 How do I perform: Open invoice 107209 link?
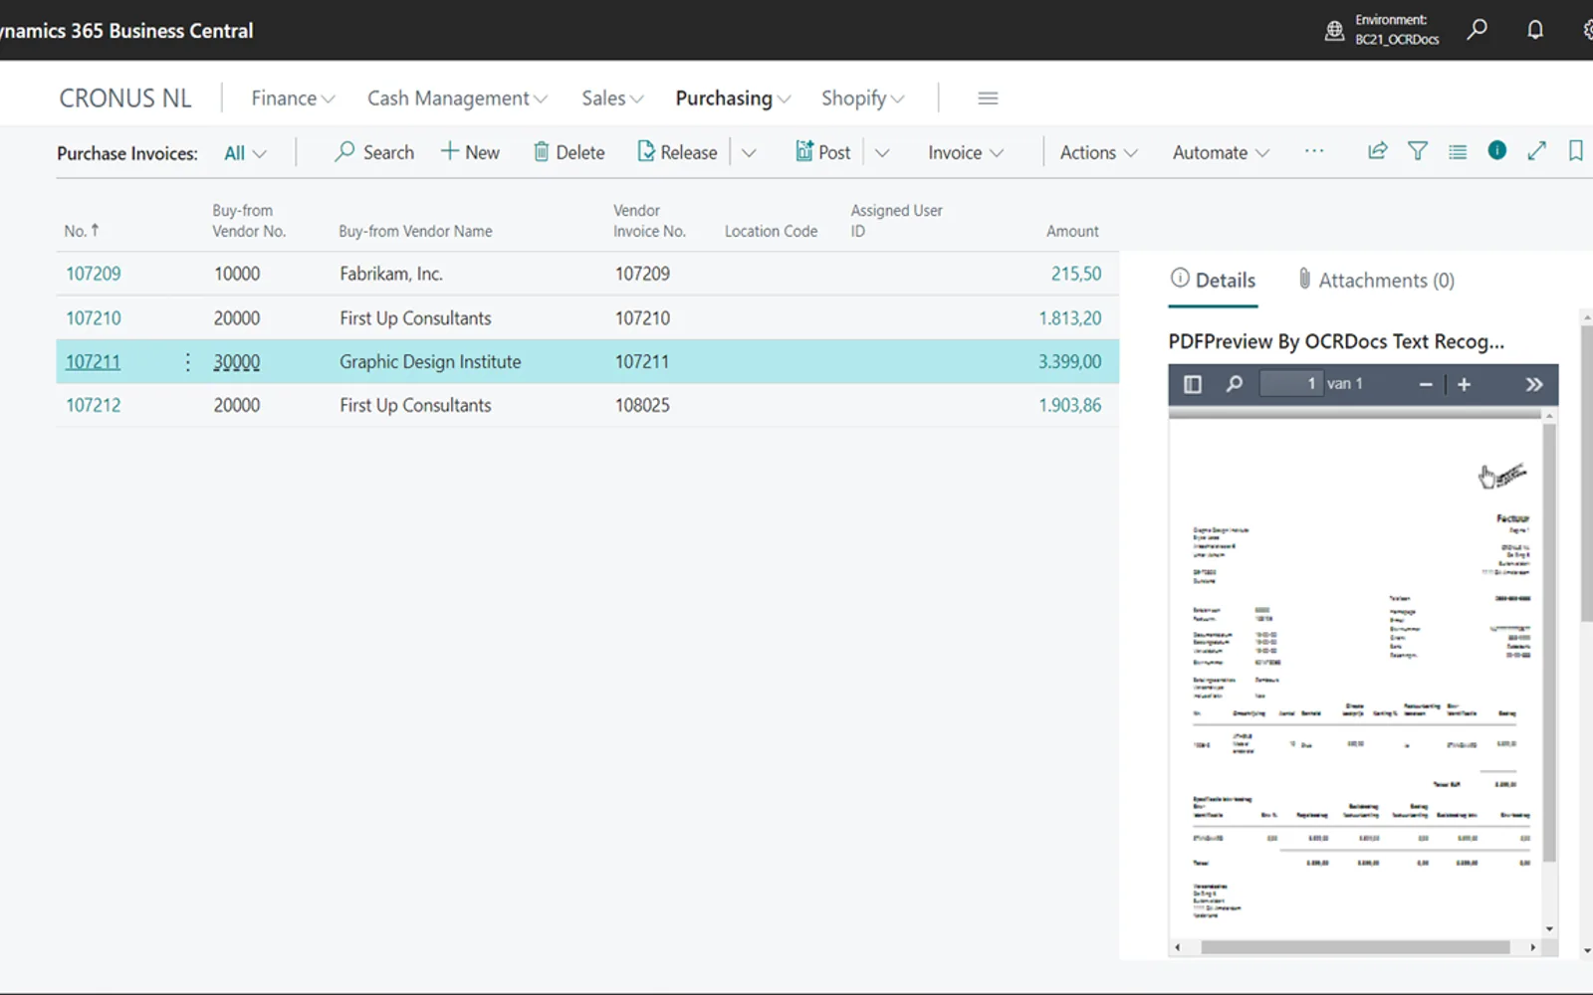click(x=94, y=274)
